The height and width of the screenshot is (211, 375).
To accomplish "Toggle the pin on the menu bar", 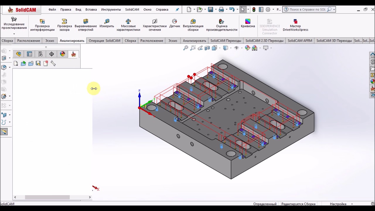I will [177, 9].
